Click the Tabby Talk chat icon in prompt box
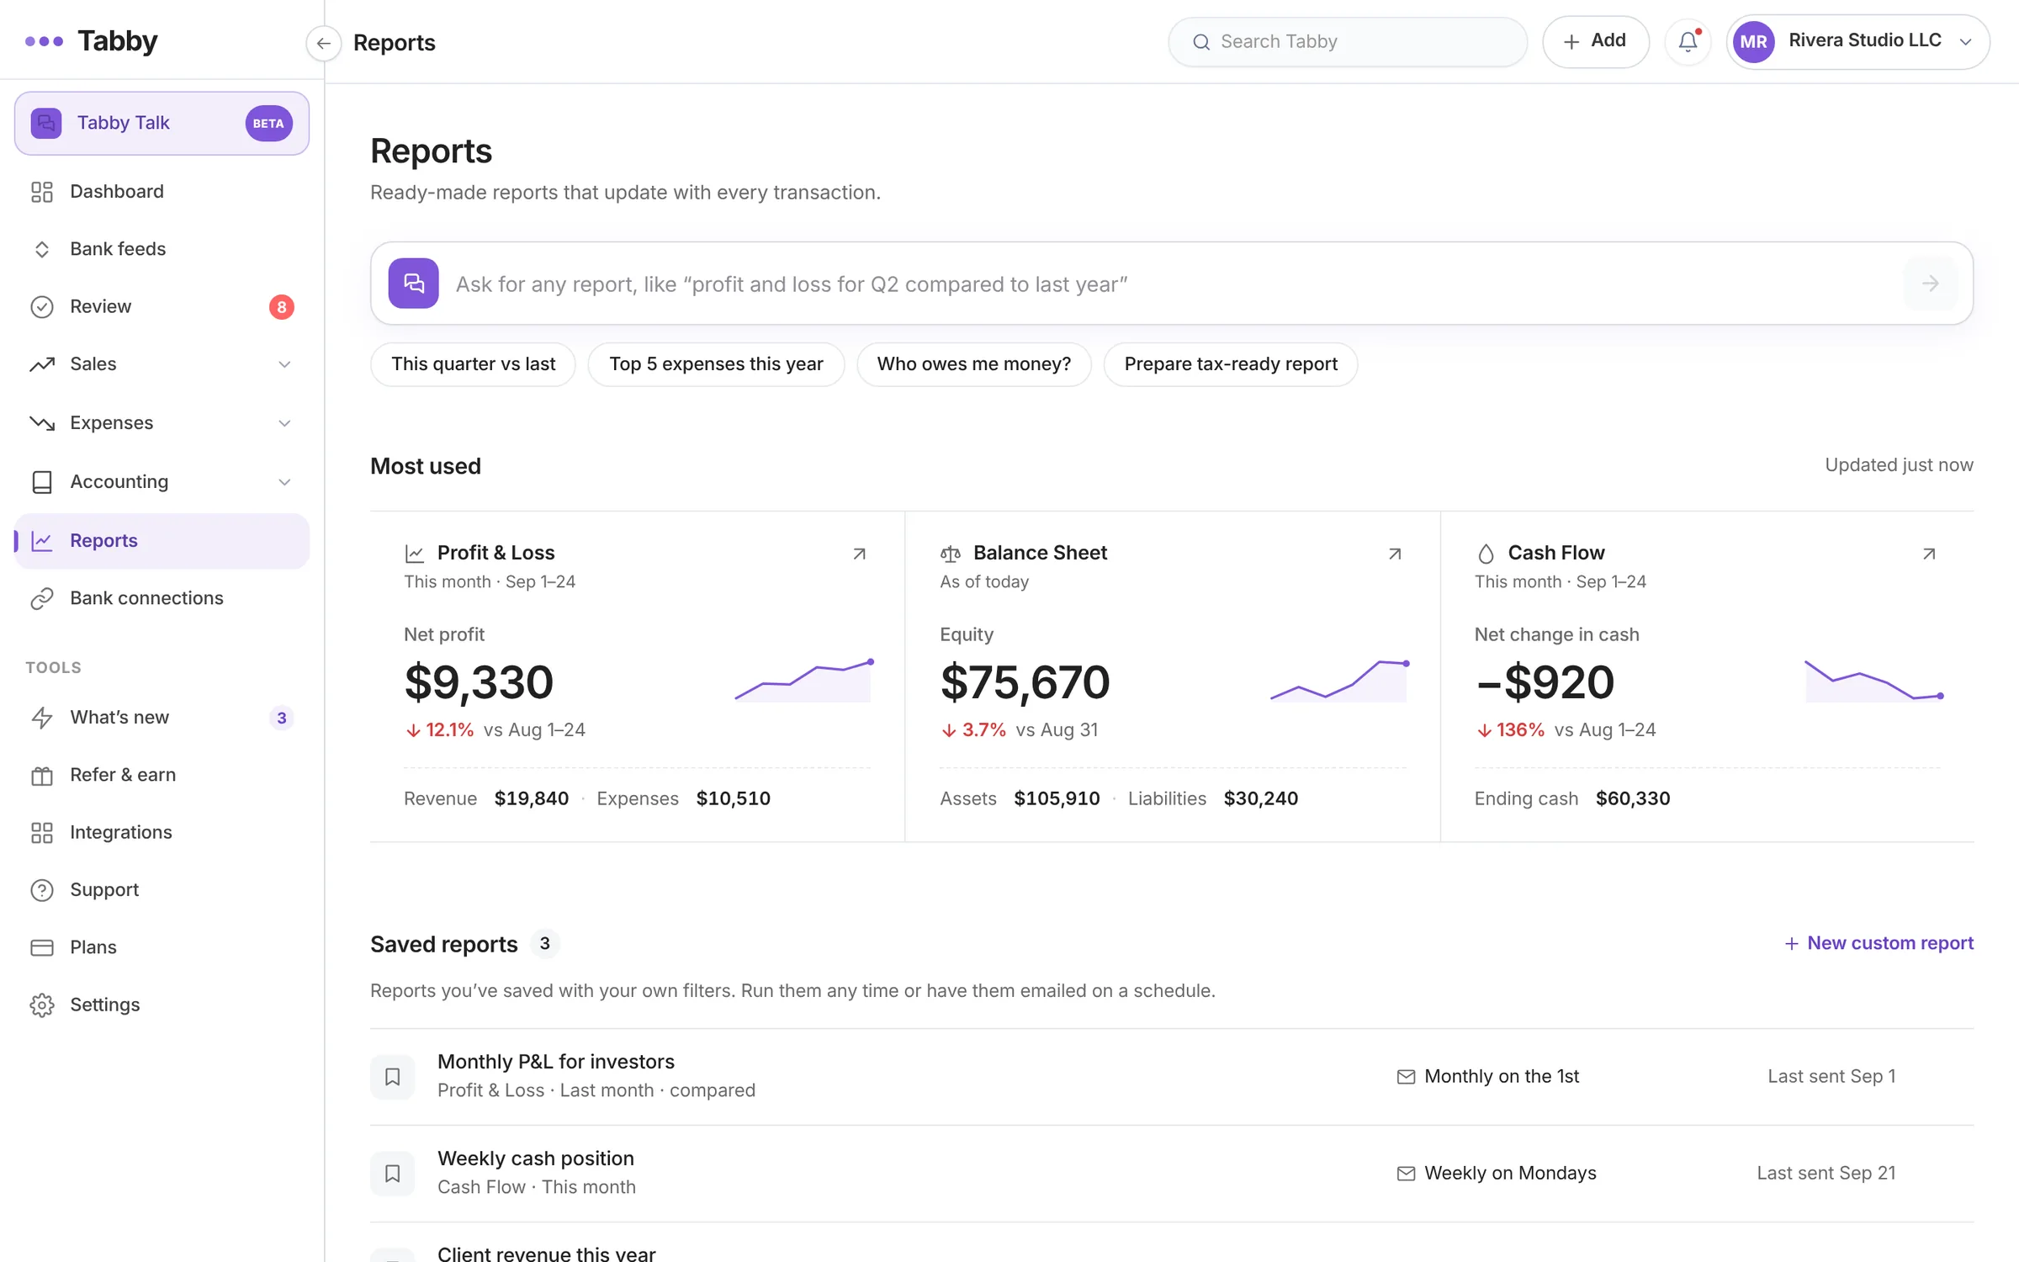This screenshot has width=2019, height=1262. pyautogui.click(x=413, y=284)
